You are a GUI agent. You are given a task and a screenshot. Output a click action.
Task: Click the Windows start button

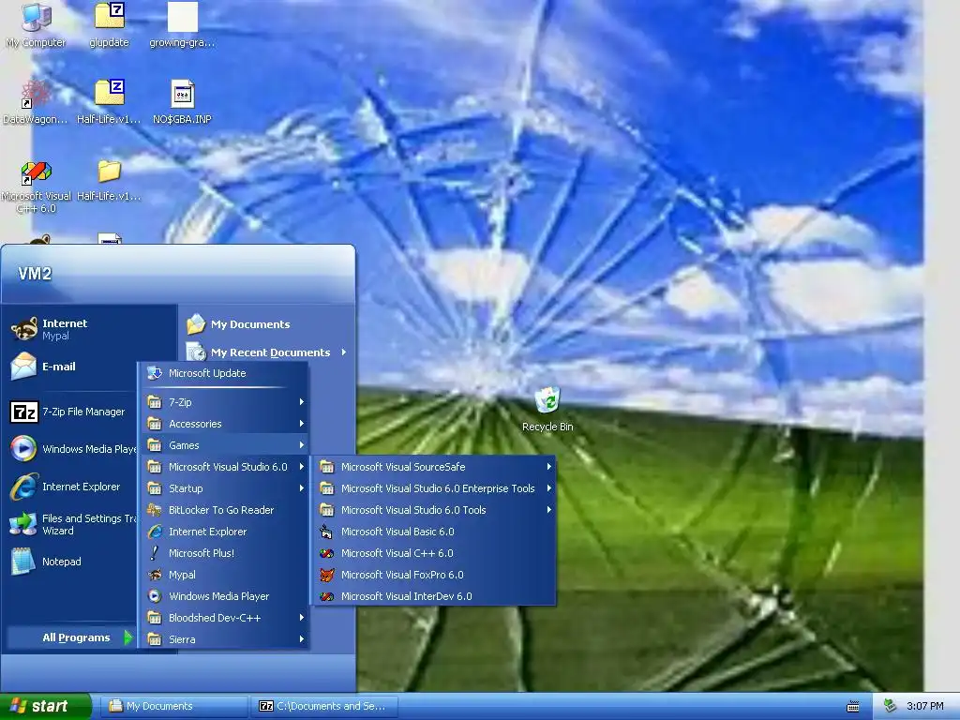tap(44, 706)
